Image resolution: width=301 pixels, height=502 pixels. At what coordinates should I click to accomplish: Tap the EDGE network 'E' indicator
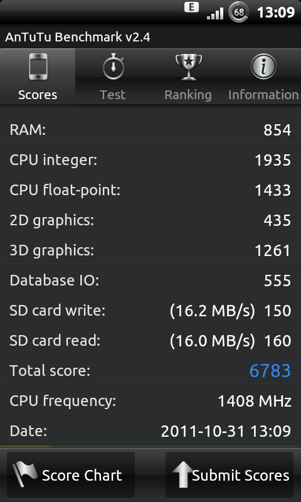pos(192,7)
